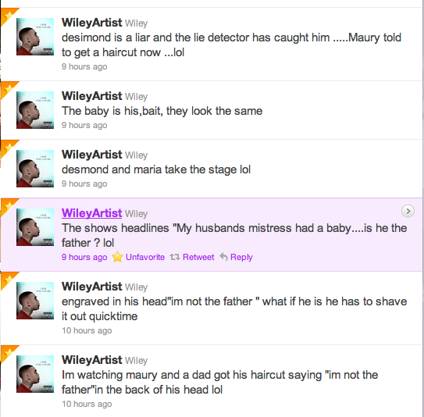Click favorite corner flag on highlighted tweet
The height and width of the screenshot is (417, 424).
click(x=8, y=206)
